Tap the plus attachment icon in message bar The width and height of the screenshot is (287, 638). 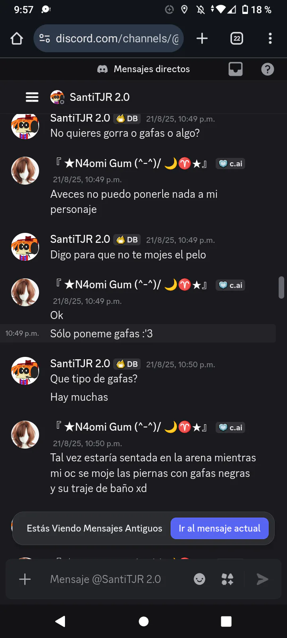click(25, 579)
